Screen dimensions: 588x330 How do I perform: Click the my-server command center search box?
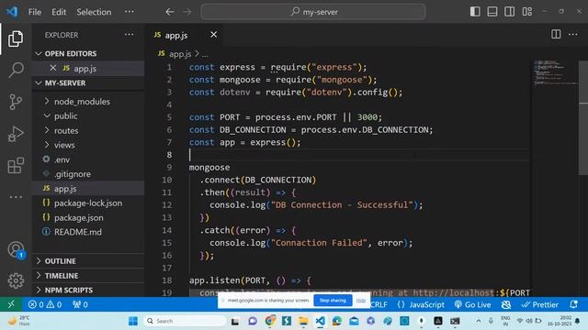pyautogui.click(x=313, y=12)
